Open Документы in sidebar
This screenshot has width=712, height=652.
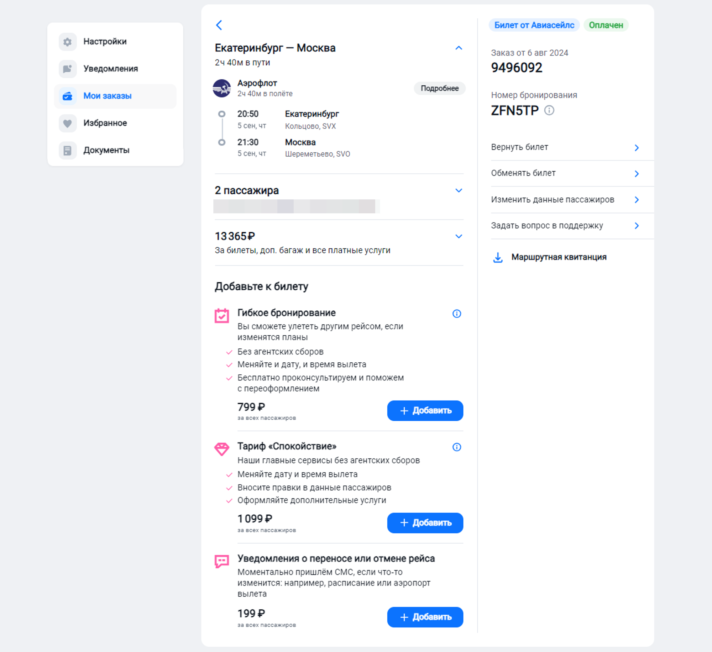pos(115,150)
